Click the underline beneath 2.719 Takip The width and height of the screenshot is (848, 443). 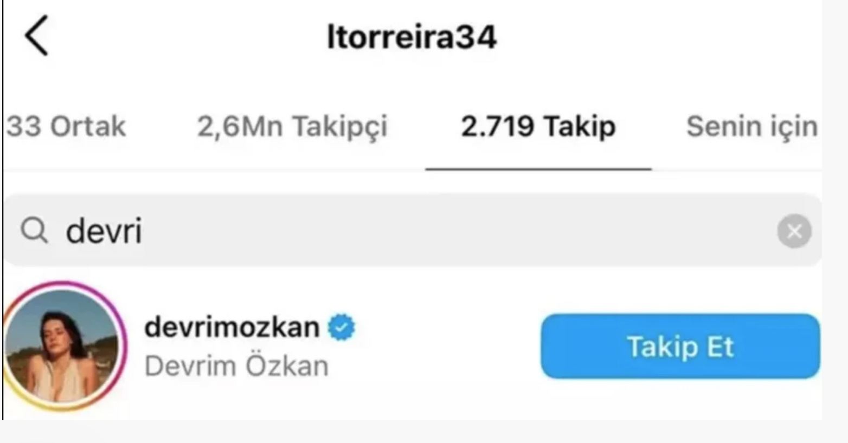[x=538, y=170]
